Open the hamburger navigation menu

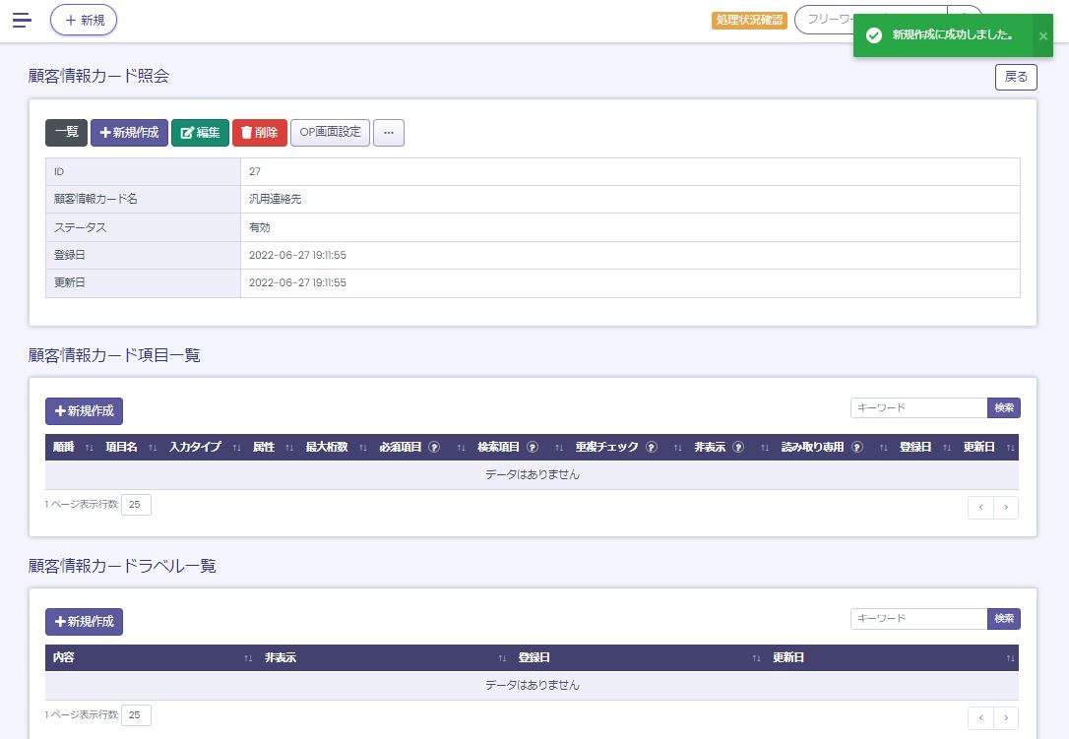(x=22, y=20)
